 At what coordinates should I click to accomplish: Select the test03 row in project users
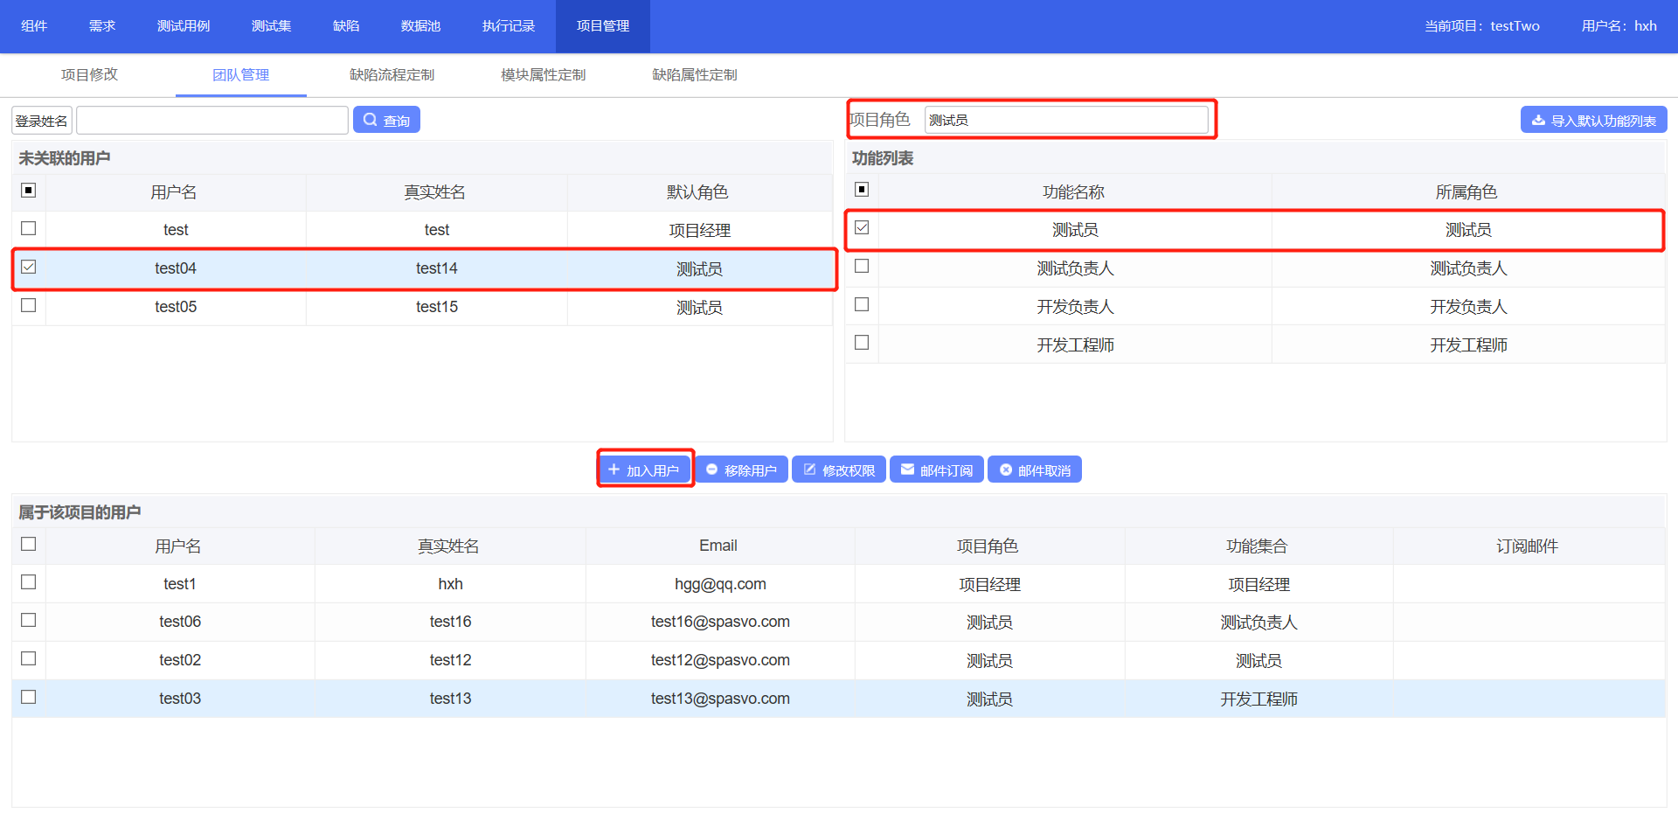[180, 698]
